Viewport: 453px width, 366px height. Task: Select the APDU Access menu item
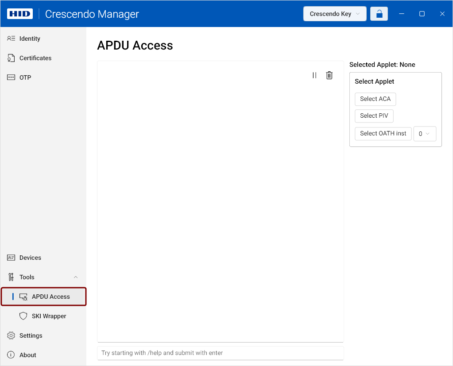44,297
